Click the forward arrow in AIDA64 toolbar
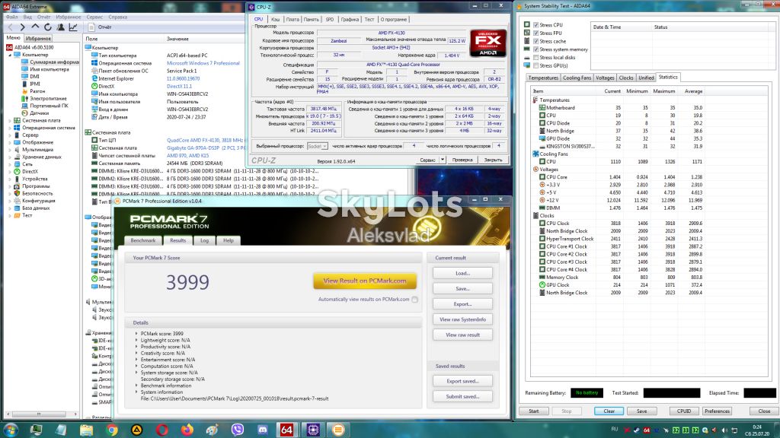This screenshot has height=438, width=780. pyautogui.click(x=22, y=27)
